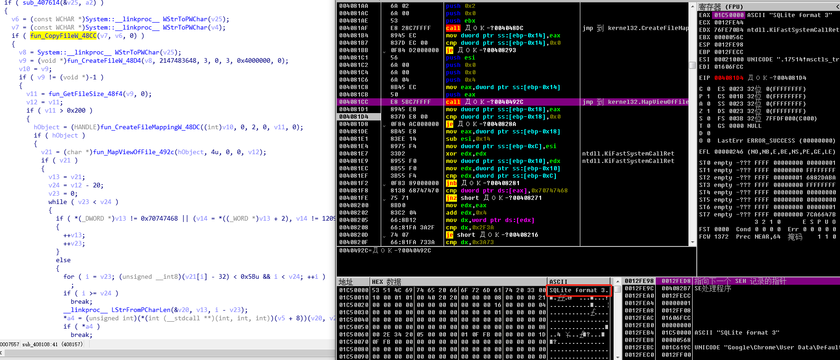This screenshot has height=360, width=840.
Task: Click the EFL 00000246 flags line
Action: tap(767, 152)
